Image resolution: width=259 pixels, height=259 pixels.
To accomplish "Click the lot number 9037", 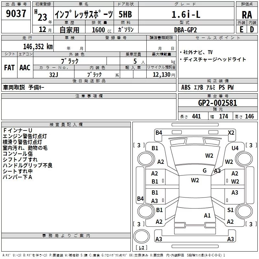I will click(x=16, y=14).
